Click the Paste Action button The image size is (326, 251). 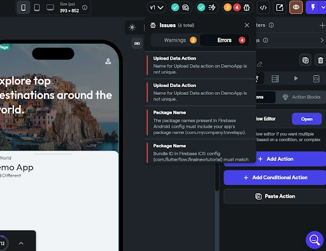pos(275,196)
